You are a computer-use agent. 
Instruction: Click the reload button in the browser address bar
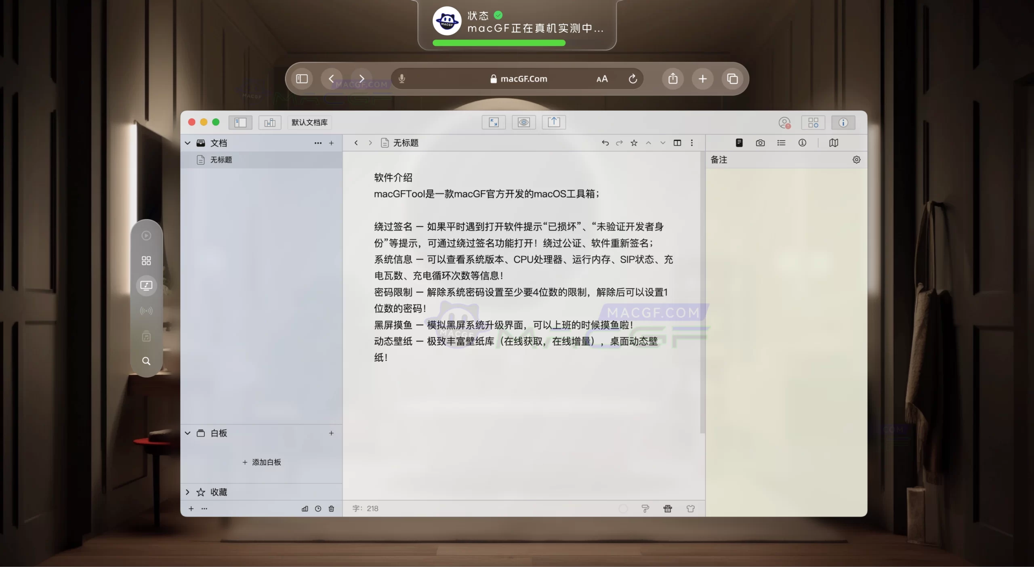[633, 79]
